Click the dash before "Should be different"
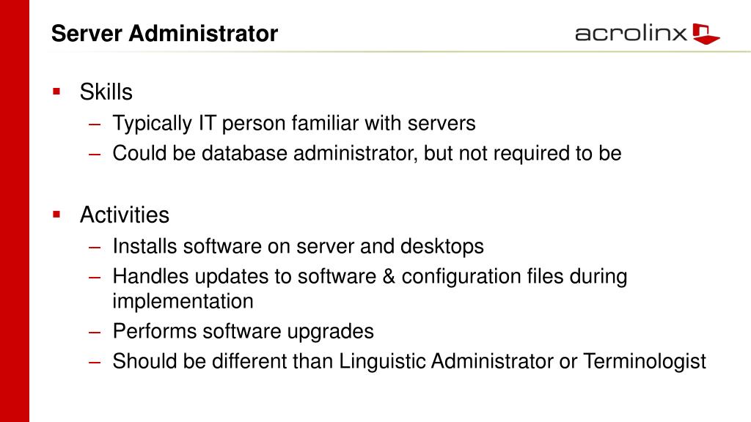 coord(93,362)
